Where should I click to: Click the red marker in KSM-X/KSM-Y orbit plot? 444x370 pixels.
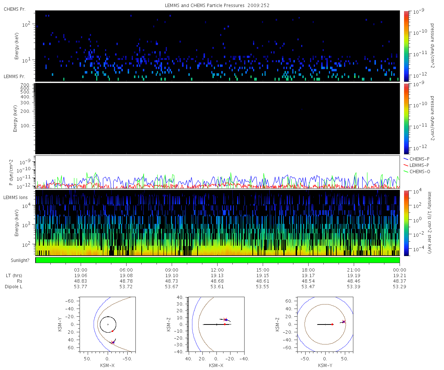(112, 331)
